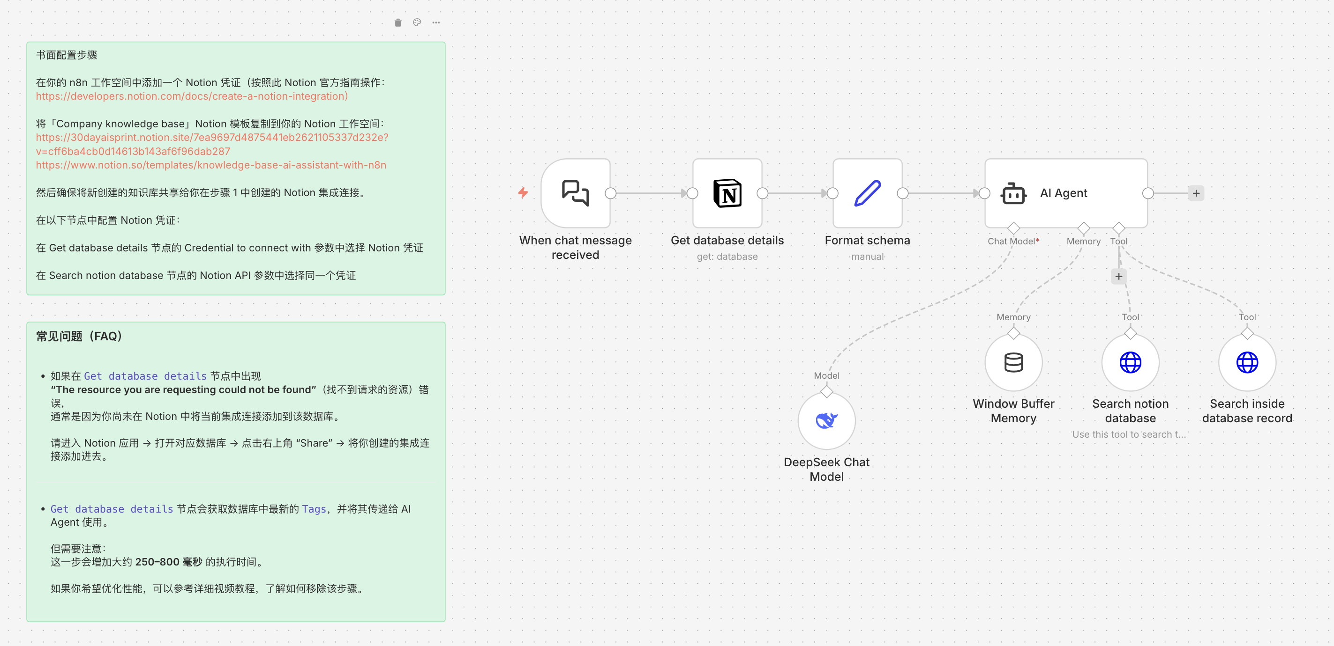Open the Search notion database tool node
Screen dimensions: 1334x646
(x=1130, y=362)
